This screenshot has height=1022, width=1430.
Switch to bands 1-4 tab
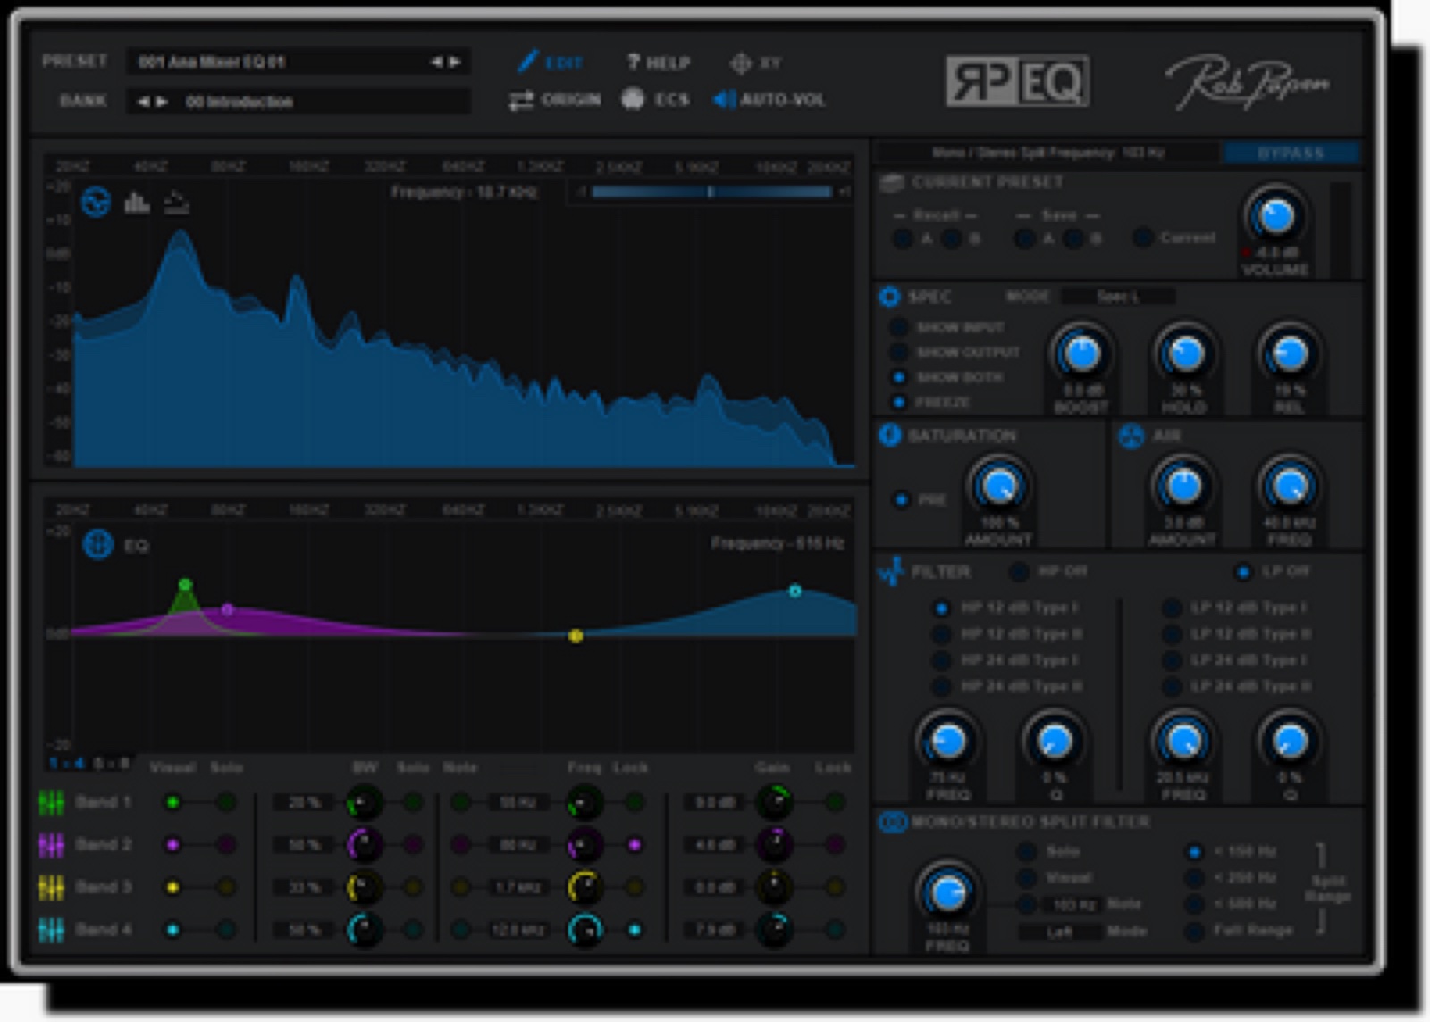coord(67,764)
